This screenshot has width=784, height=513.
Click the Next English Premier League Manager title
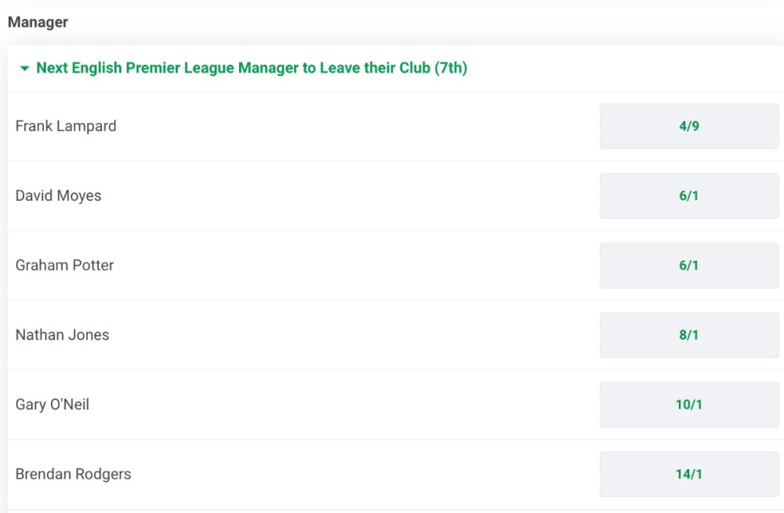click(252, 68)
